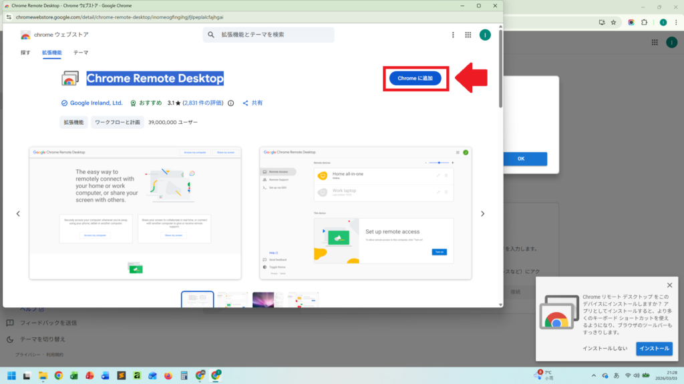Open the Windows Start menu
Image resolution: width=684 pixels, height=384 pixels.
[x=11, y=375]
